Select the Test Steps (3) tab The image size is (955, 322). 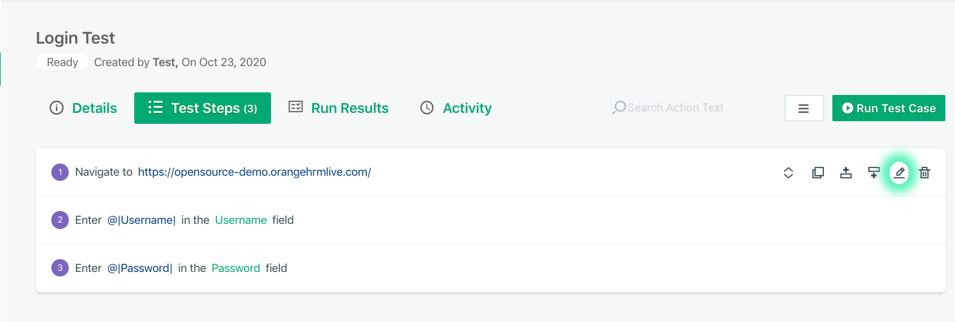click(202, 108)
